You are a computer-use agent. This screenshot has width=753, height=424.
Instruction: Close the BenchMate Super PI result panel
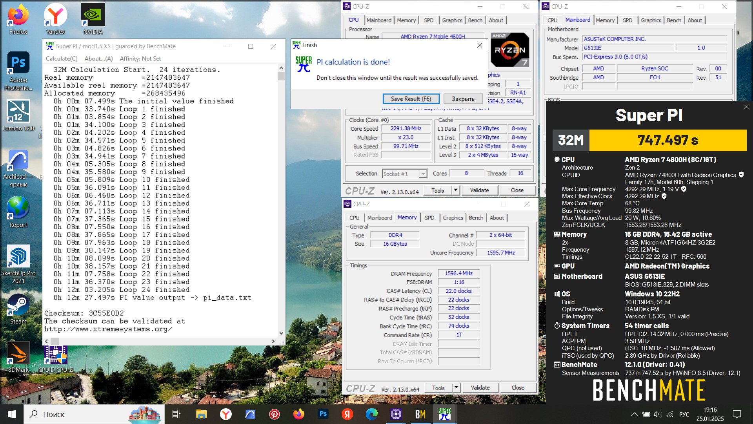pos(746,107)
